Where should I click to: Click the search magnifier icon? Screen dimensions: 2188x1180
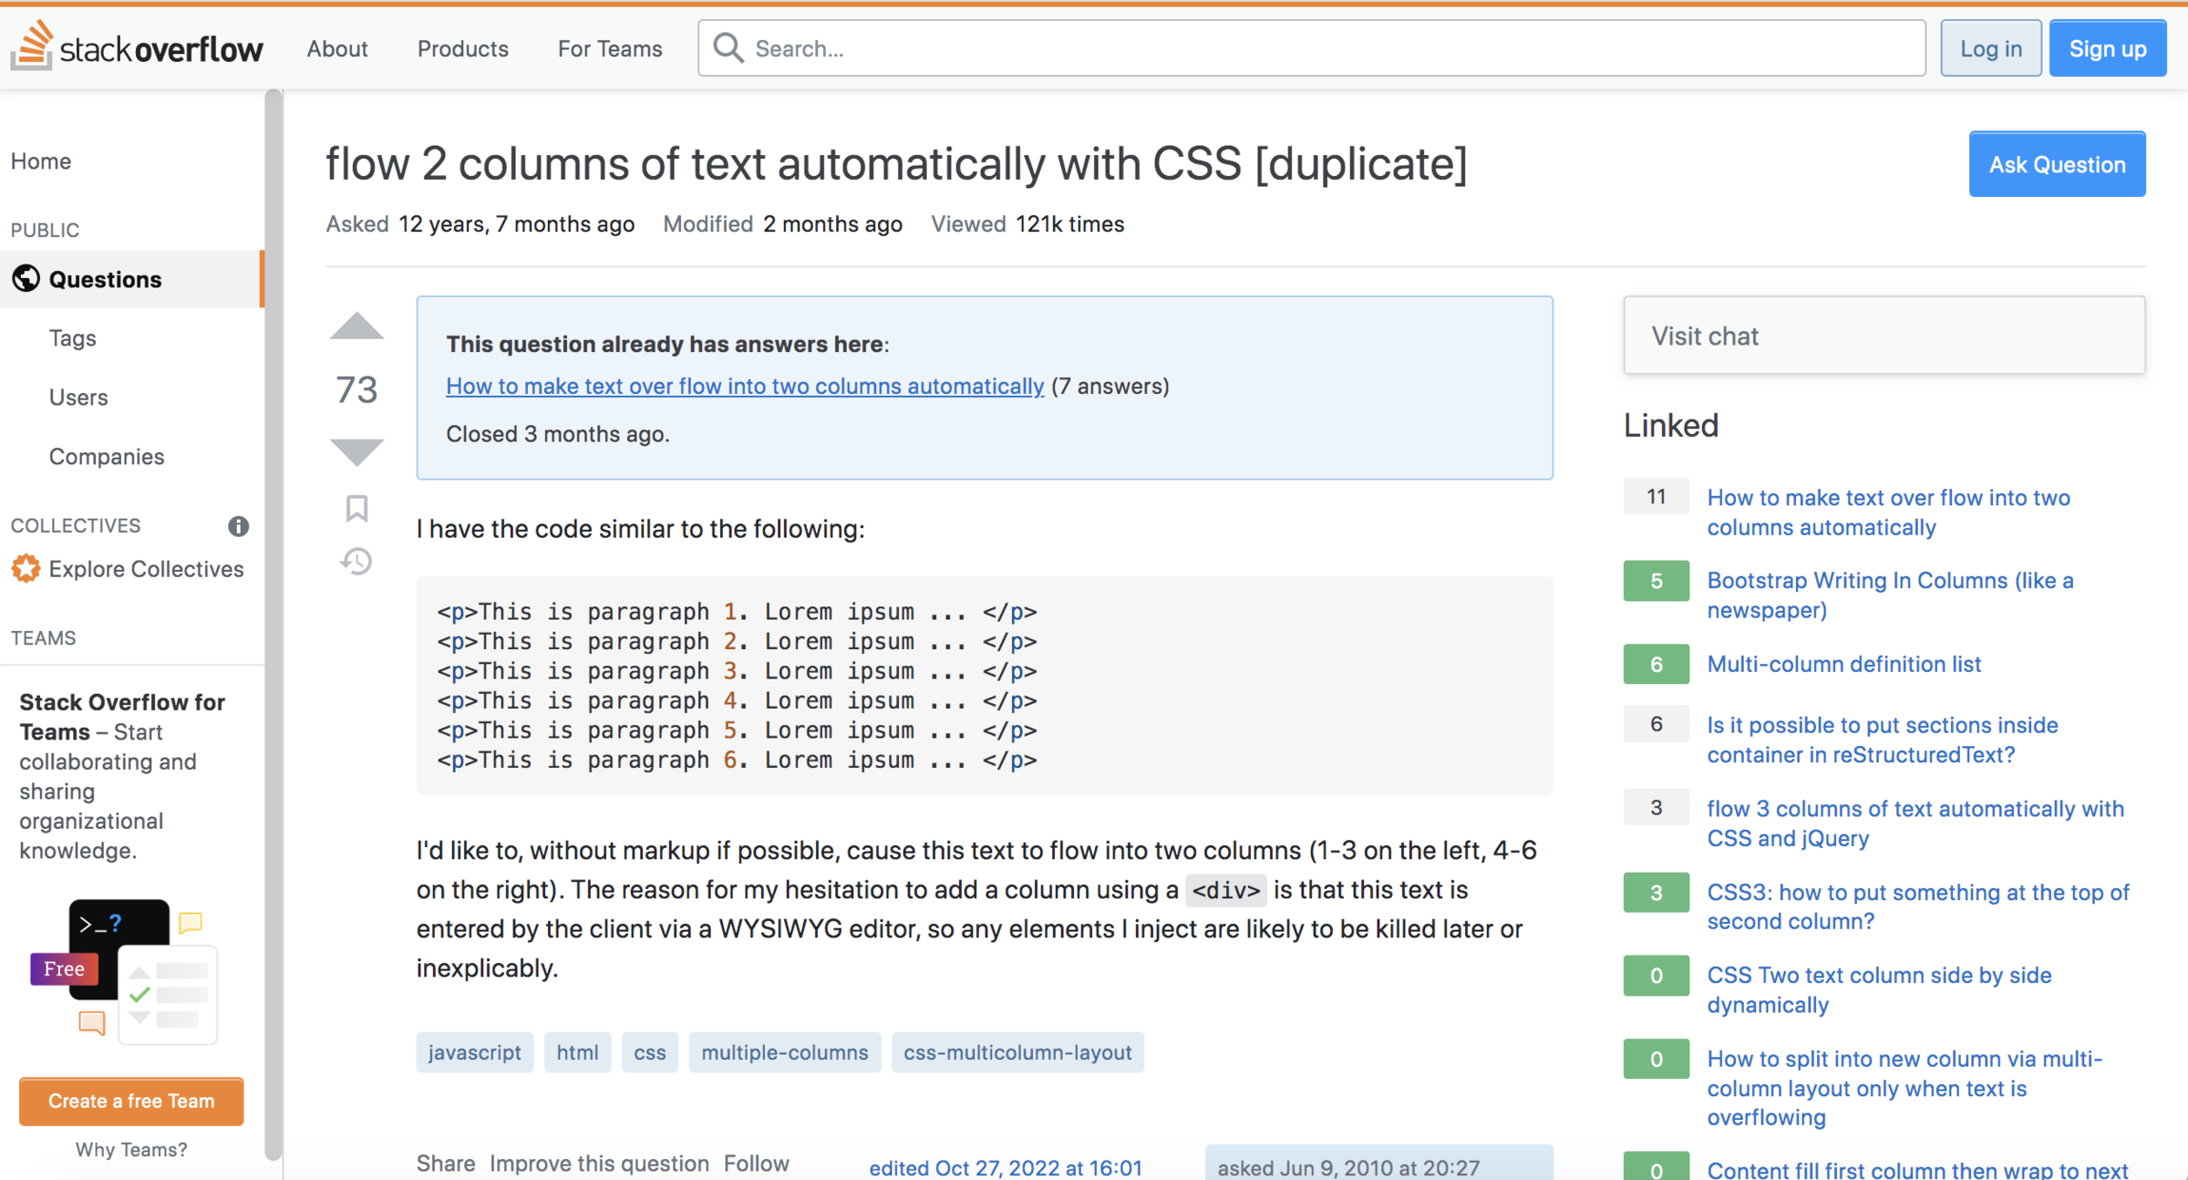[x=728, y=47]
